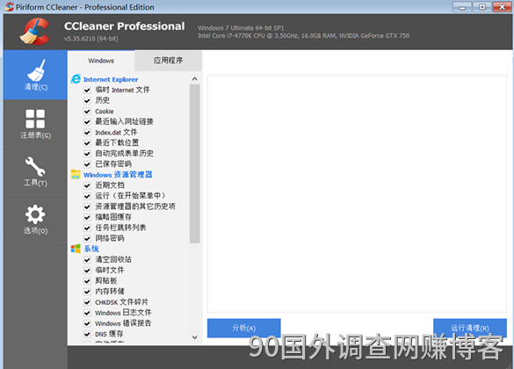Click the Windows 资源管理器 category heading
This screenshot has width=514, height=369.
(118, 175)
